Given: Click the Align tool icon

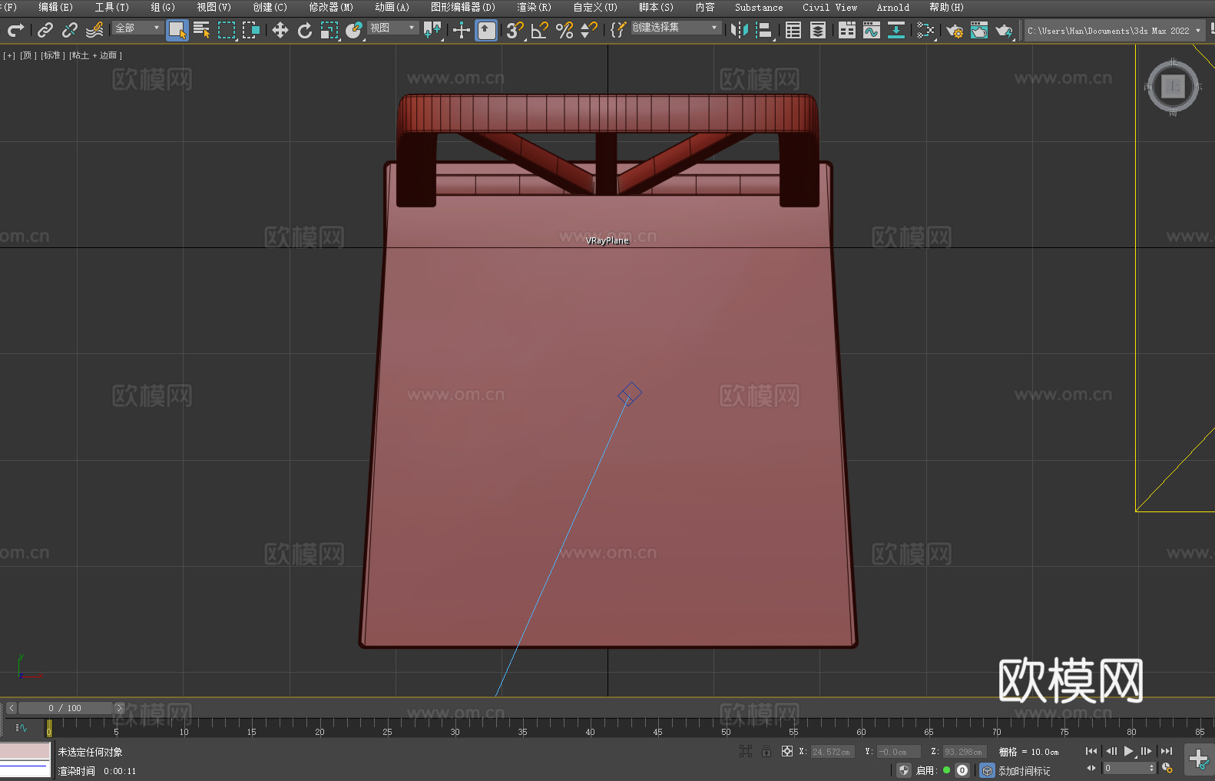Looking at the screenshot, I should coord(764,30).
